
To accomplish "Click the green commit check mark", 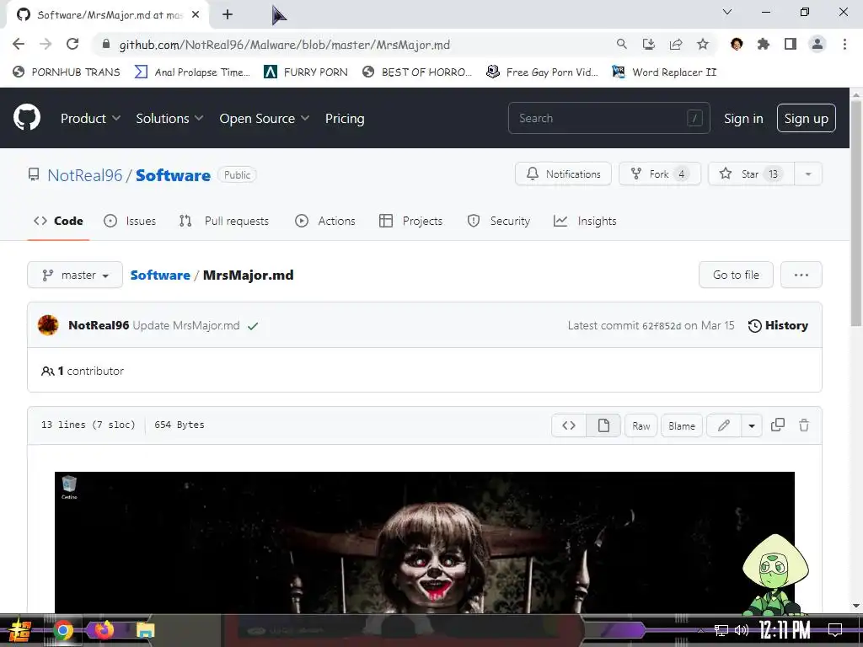I will coord(253,326).
